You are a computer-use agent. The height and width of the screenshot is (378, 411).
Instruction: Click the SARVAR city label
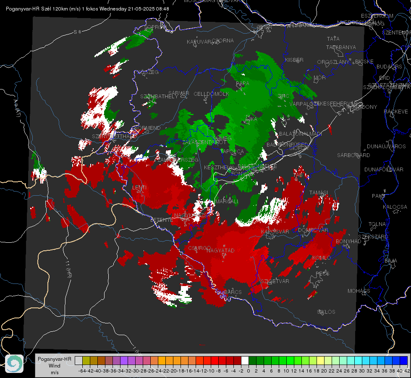179,93
